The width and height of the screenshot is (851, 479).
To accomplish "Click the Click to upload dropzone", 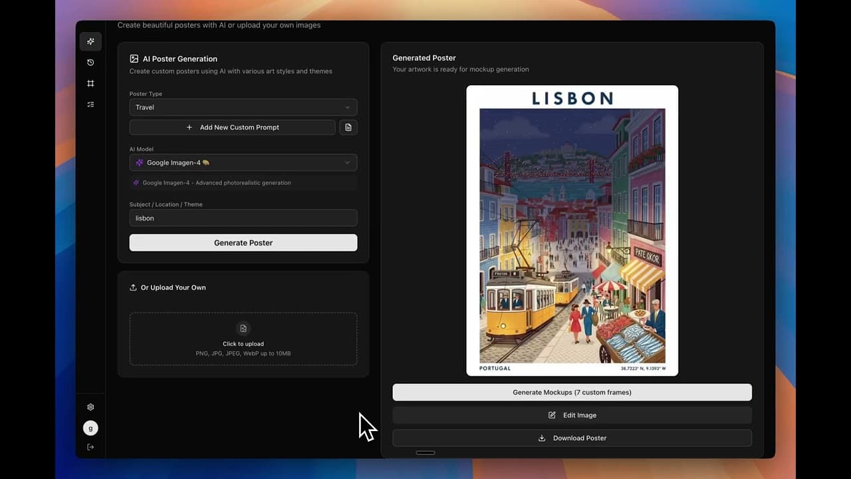I will [x=243, y=339].
